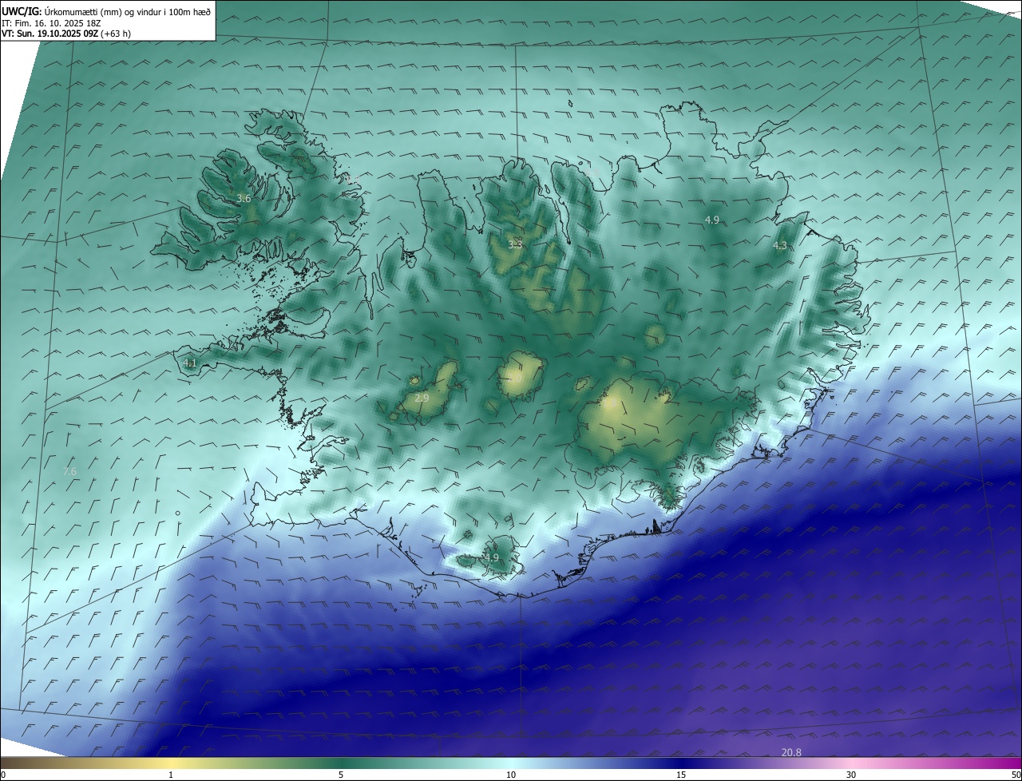Click the colorbar tick label 5
This screenshot has height=781, width=1022.
[341, 775]
